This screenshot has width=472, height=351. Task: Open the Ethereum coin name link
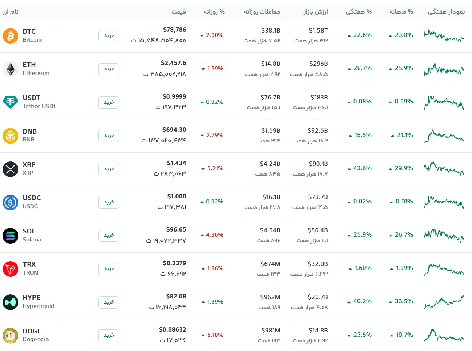(36, 73)
